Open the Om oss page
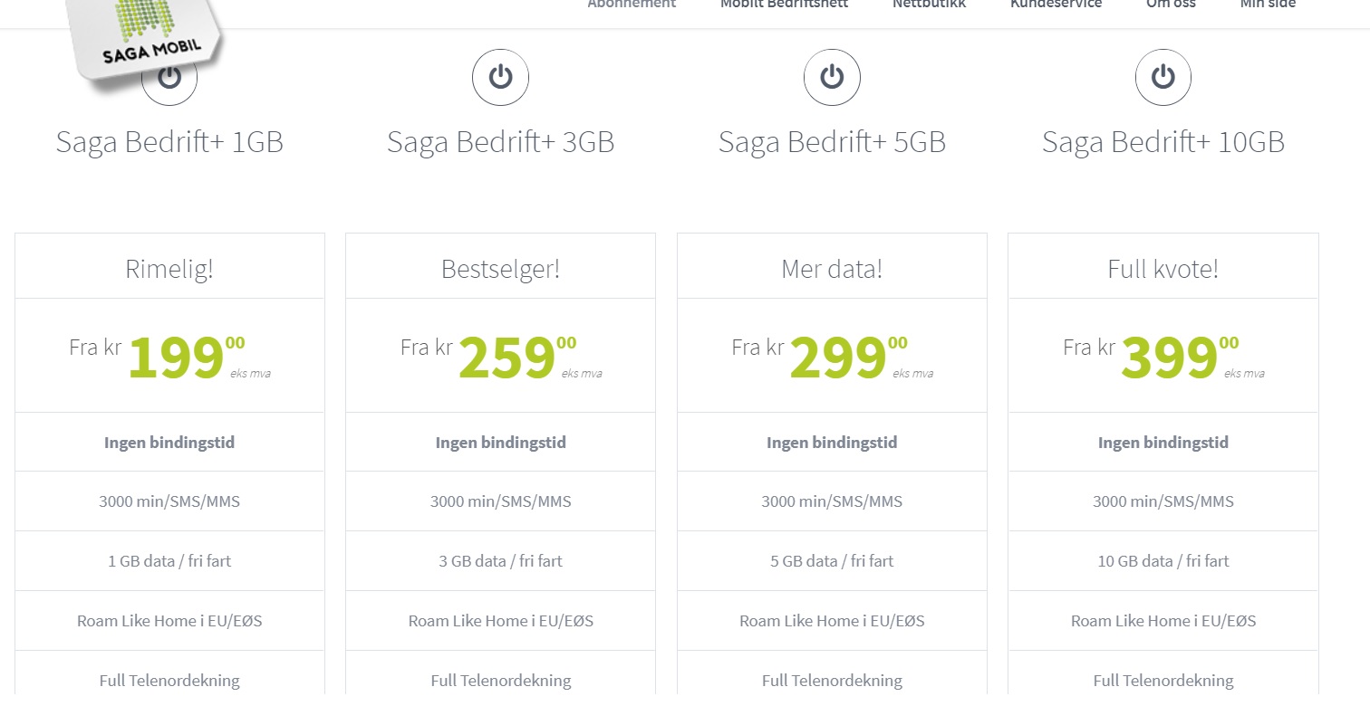This screenshot has height=706, width=1370. pyautogui.click(x=1171, y=5)
